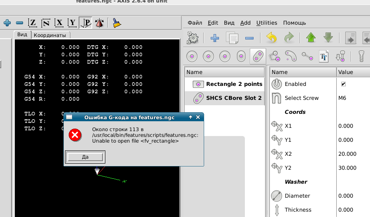Click the rotate view cone icon
Image resolution: width=370 pixels, height=217 pixels.
coord(99,23)
